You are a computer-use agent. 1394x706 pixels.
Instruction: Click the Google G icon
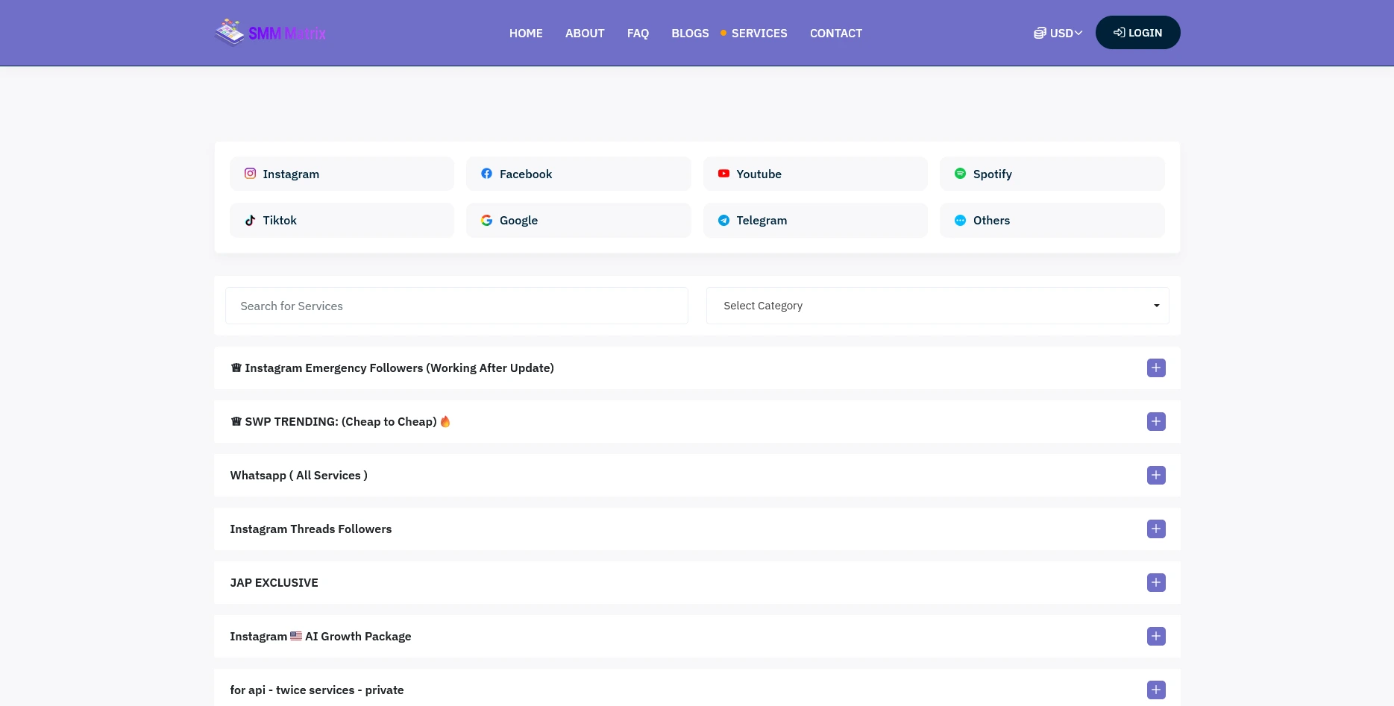point(487,220)
